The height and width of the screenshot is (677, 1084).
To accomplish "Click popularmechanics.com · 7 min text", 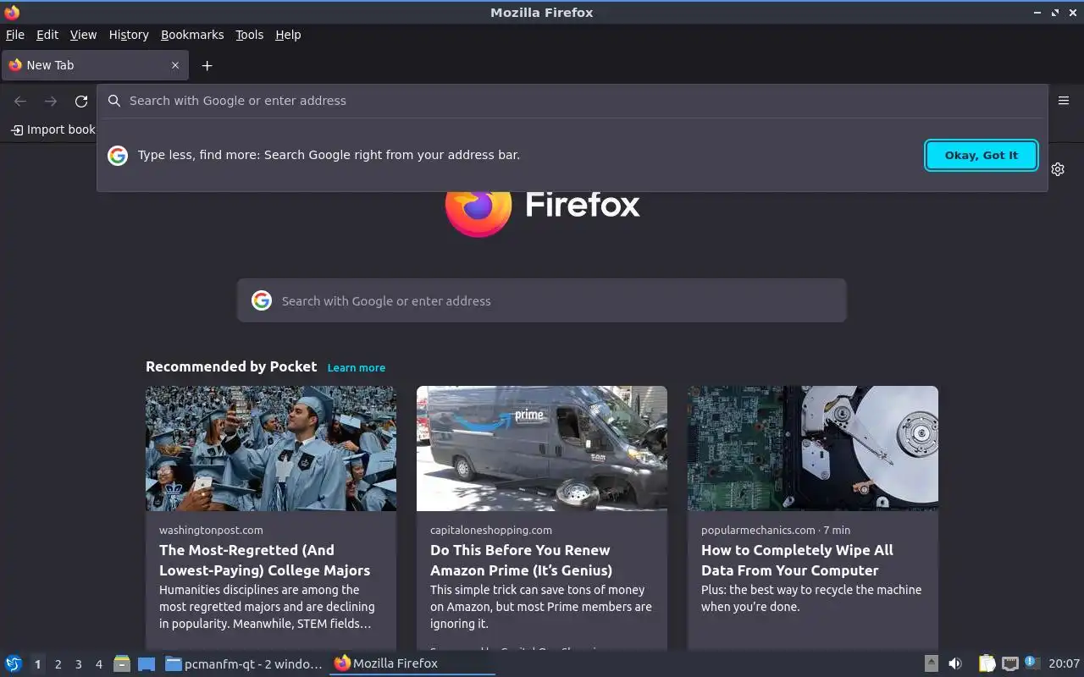I will pyautogui.click(x=776, y=530).
